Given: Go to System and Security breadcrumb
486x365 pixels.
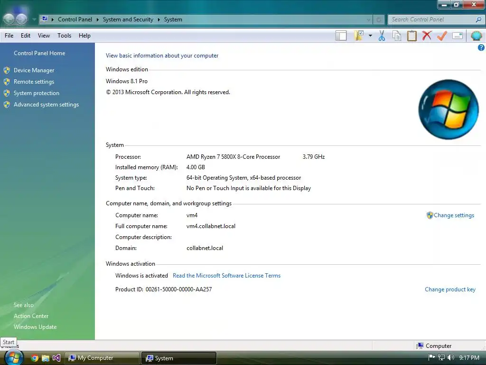Looking at the screenshot, I should point(128,19).
